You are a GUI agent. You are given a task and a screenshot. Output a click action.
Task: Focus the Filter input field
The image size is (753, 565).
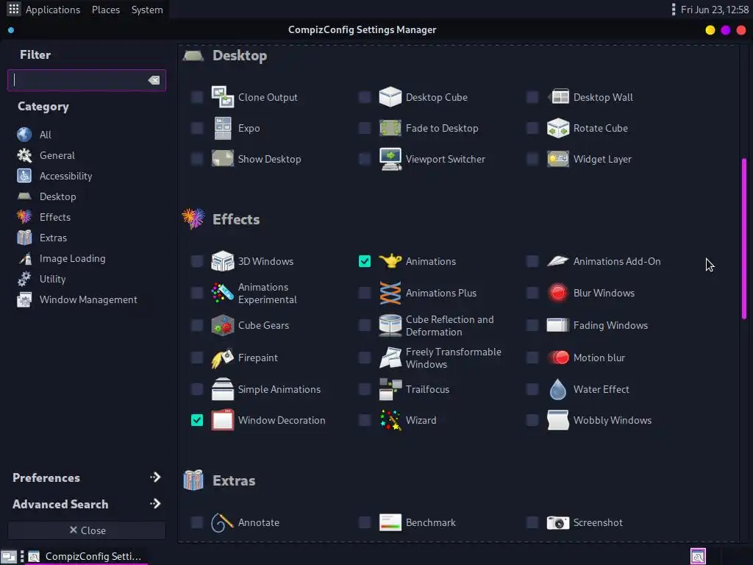[x=87, y=80]
